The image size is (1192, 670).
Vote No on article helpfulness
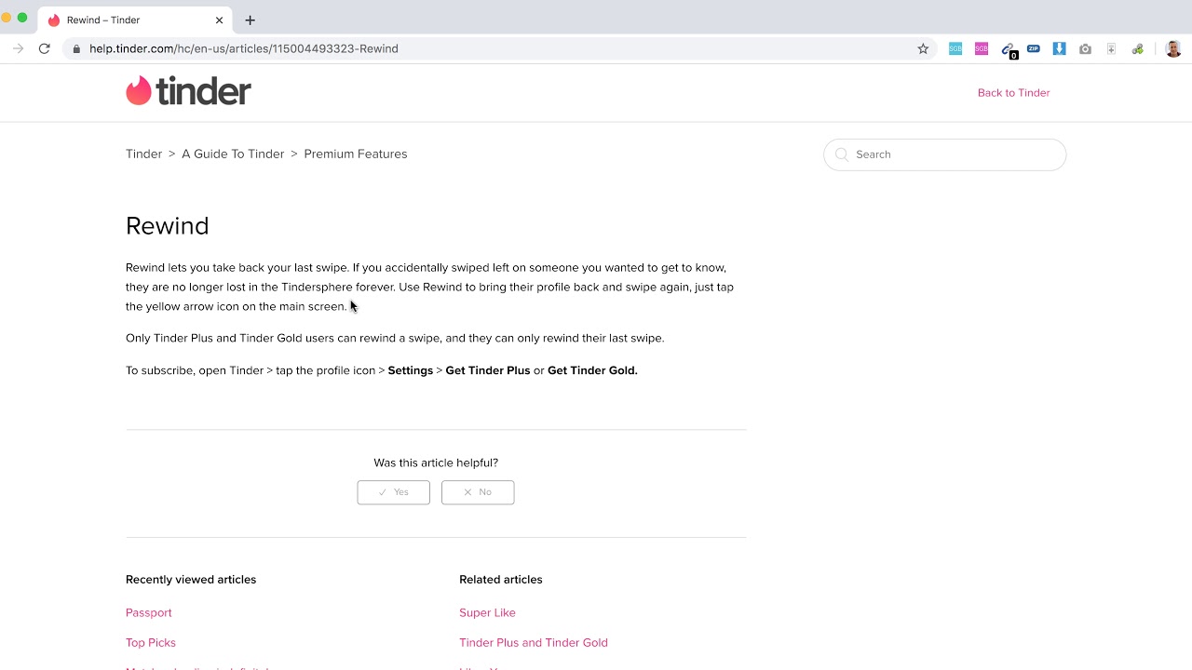478,492
